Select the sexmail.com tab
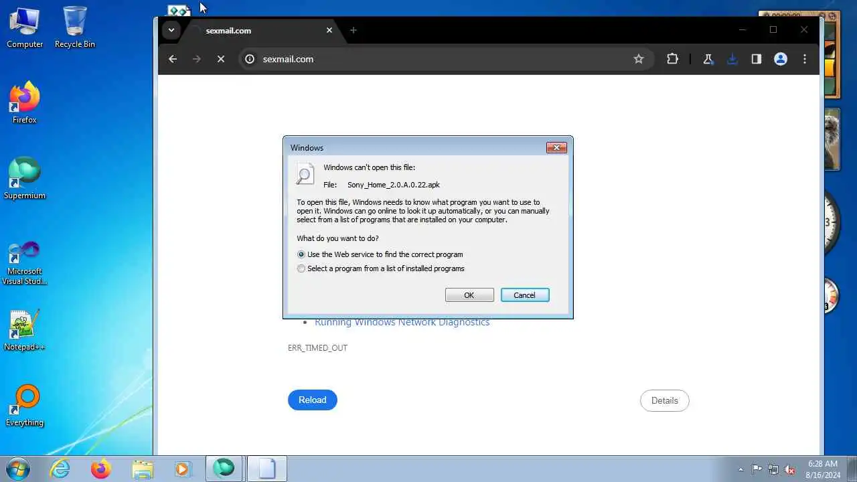This screenshot has width=857, height=482. 261,30
